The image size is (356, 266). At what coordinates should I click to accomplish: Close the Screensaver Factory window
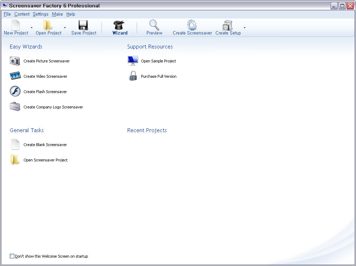[350, 6]
